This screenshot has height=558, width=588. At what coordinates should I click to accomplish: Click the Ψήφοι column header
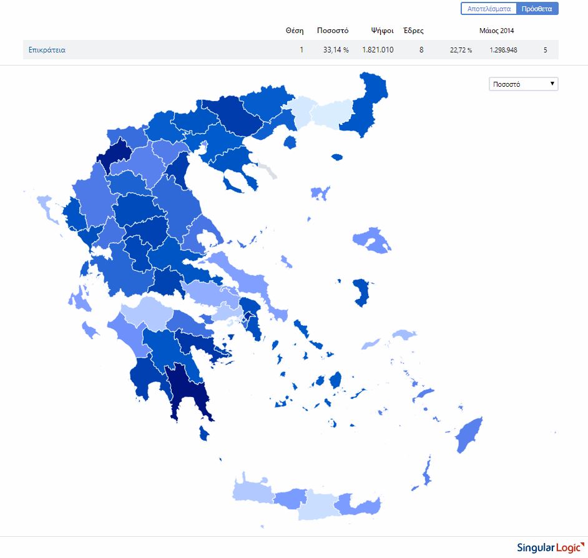[x=381, y=30]
